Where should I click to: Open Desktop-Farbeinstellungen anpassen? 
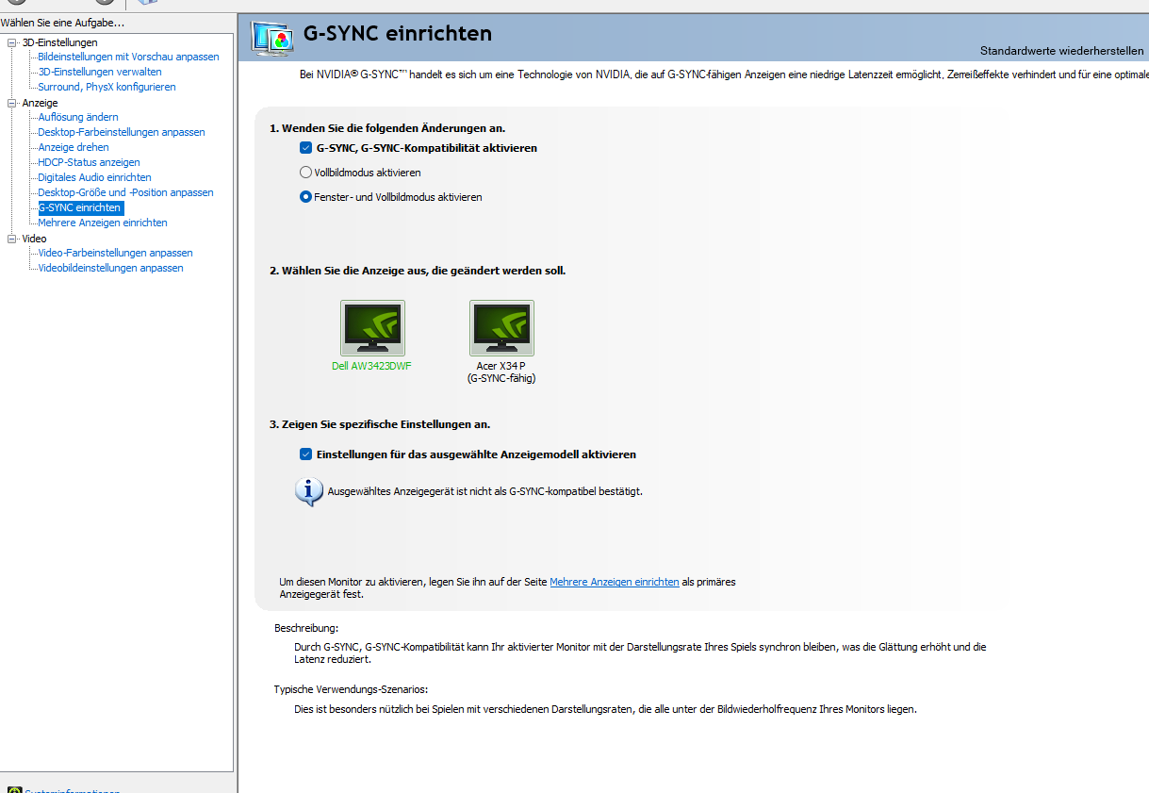[x=122, y=132]
